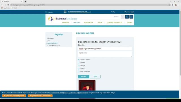Select the Dosya radio option
The width and height of the screenshot is (181, 102).
tap(79, 65)
